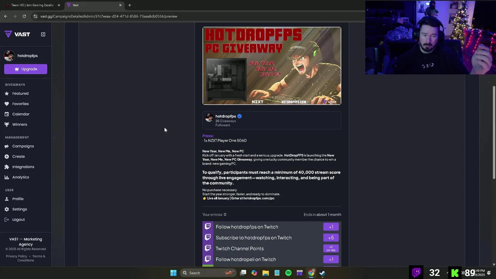
Task: Click the address bar URL
Action: 109,16
